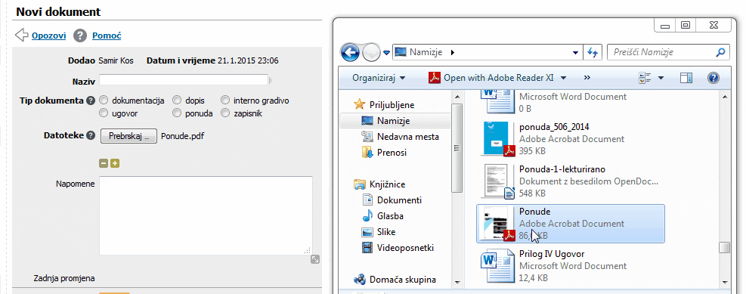Expand Open with Adobe Reader XI arrow

pyautogui.click(x=563, y=78)
